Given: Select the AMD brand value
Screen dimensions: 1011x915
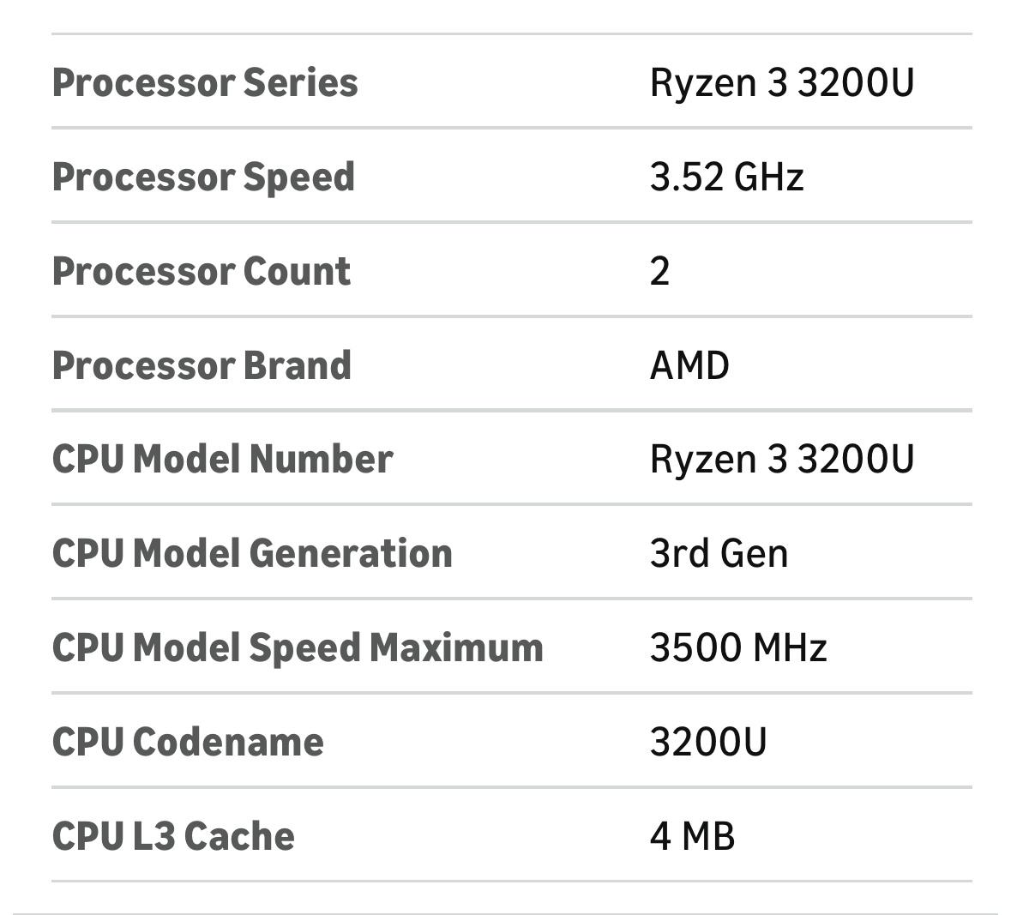Looking at the screenshot, I should tap(689, 365).
